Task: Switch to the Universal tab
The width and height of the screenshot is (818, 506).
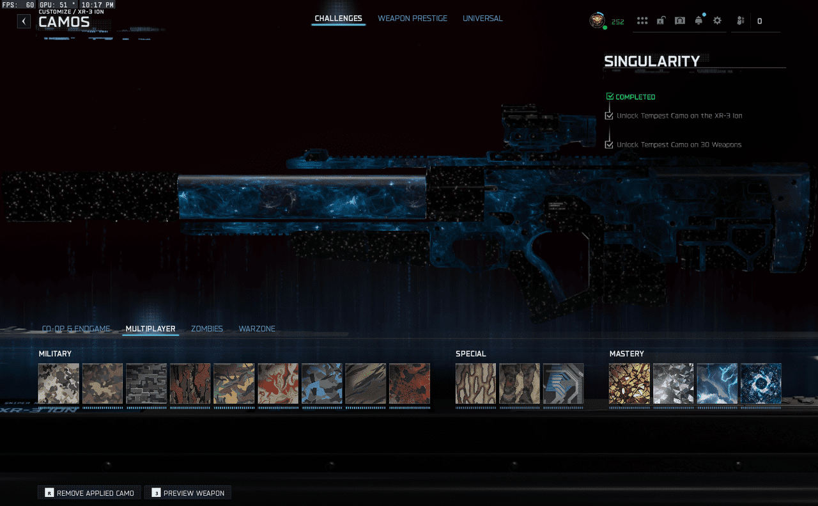Action: pos(482,19)
